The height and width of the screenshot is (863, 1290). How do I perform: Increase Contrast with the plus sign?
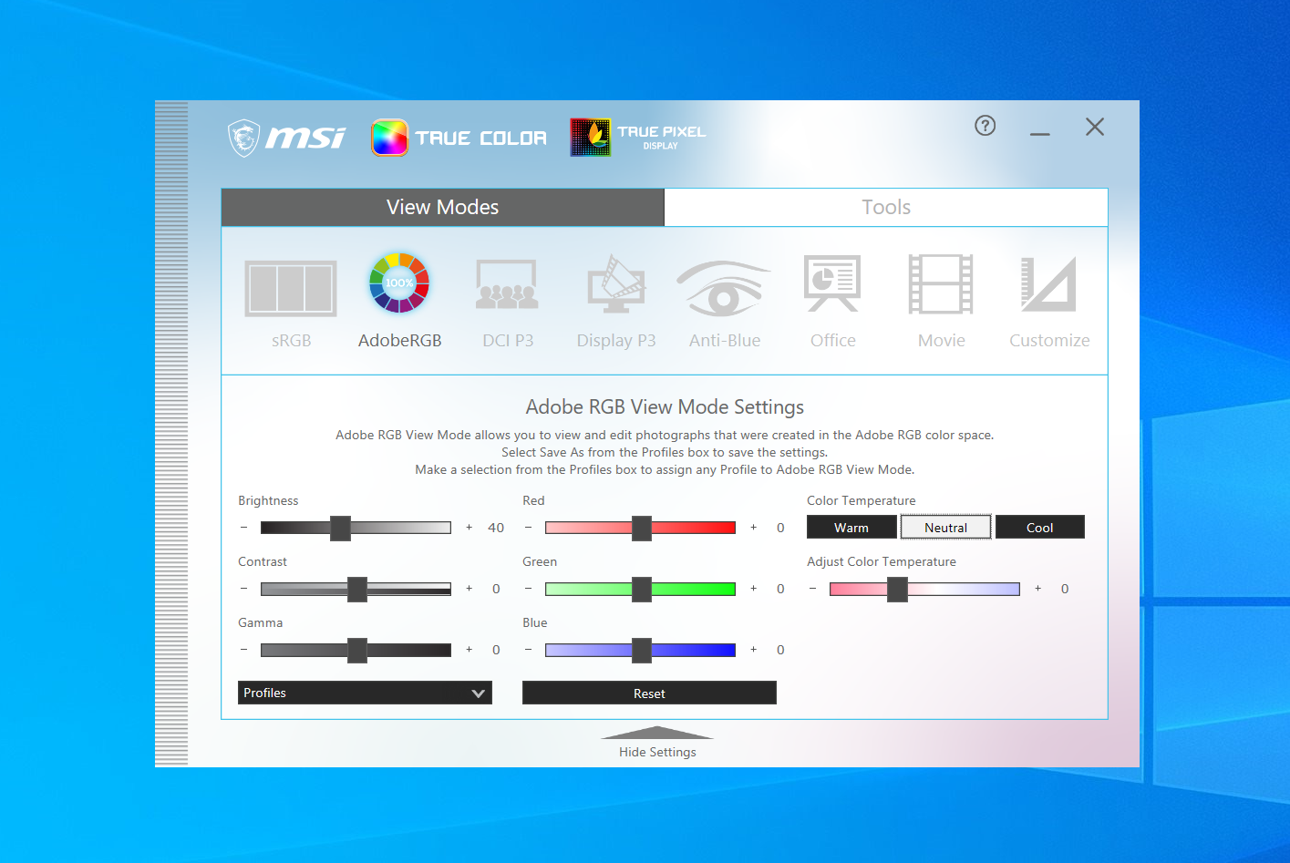pyautogui.click(x=470, y=589)
